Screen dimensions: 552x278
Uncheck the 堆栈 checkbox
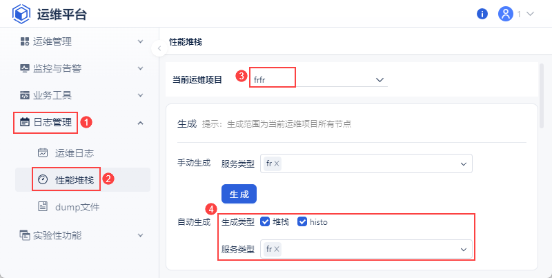coord(265,222)
